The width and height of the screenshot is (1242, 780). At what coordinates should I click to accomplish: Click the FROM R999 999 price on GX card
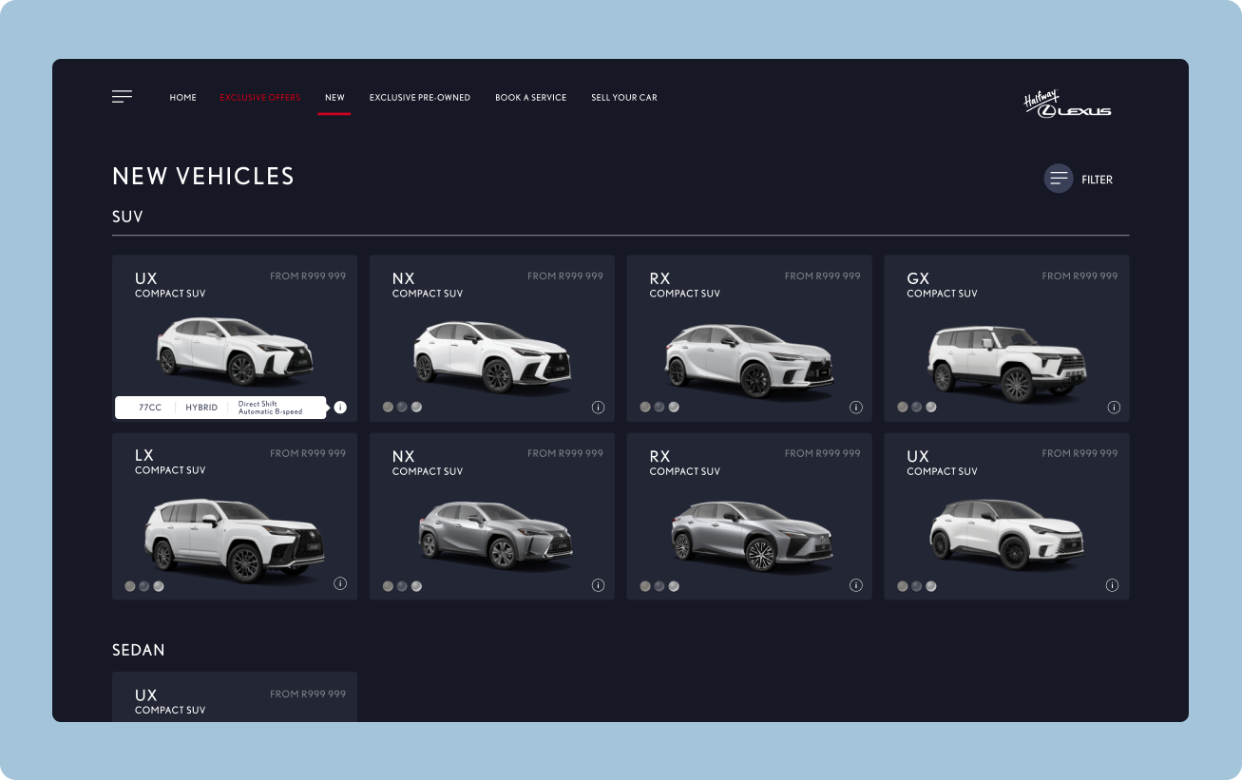pos(1080,276)
